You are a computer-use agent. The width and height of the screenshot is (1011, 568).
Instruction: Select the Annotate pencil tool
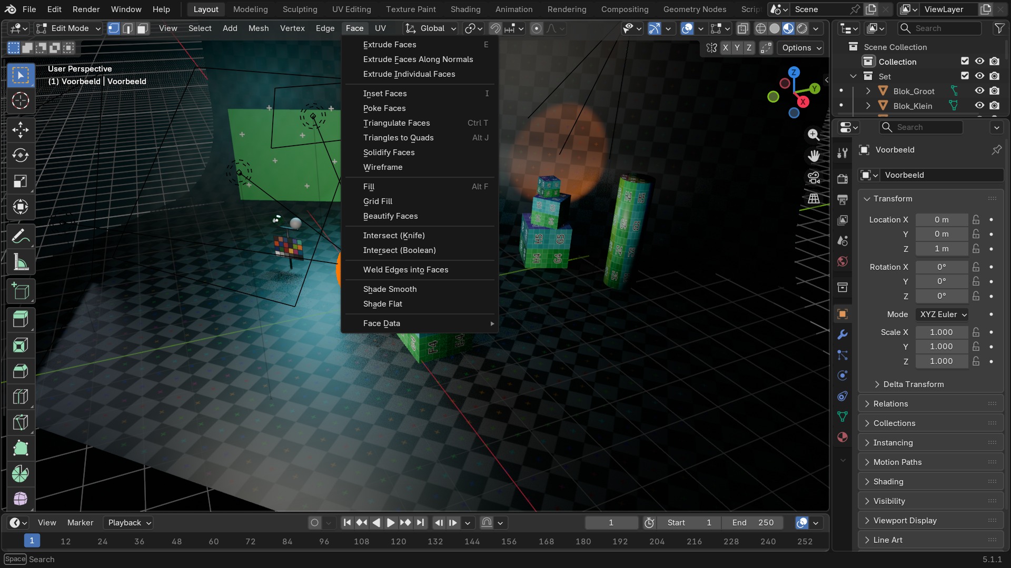coord(21,237)
